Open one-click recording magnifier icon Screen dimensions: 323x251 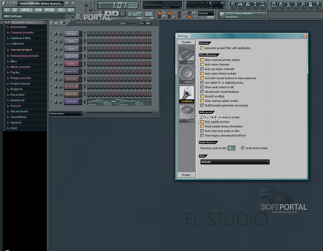303,5
